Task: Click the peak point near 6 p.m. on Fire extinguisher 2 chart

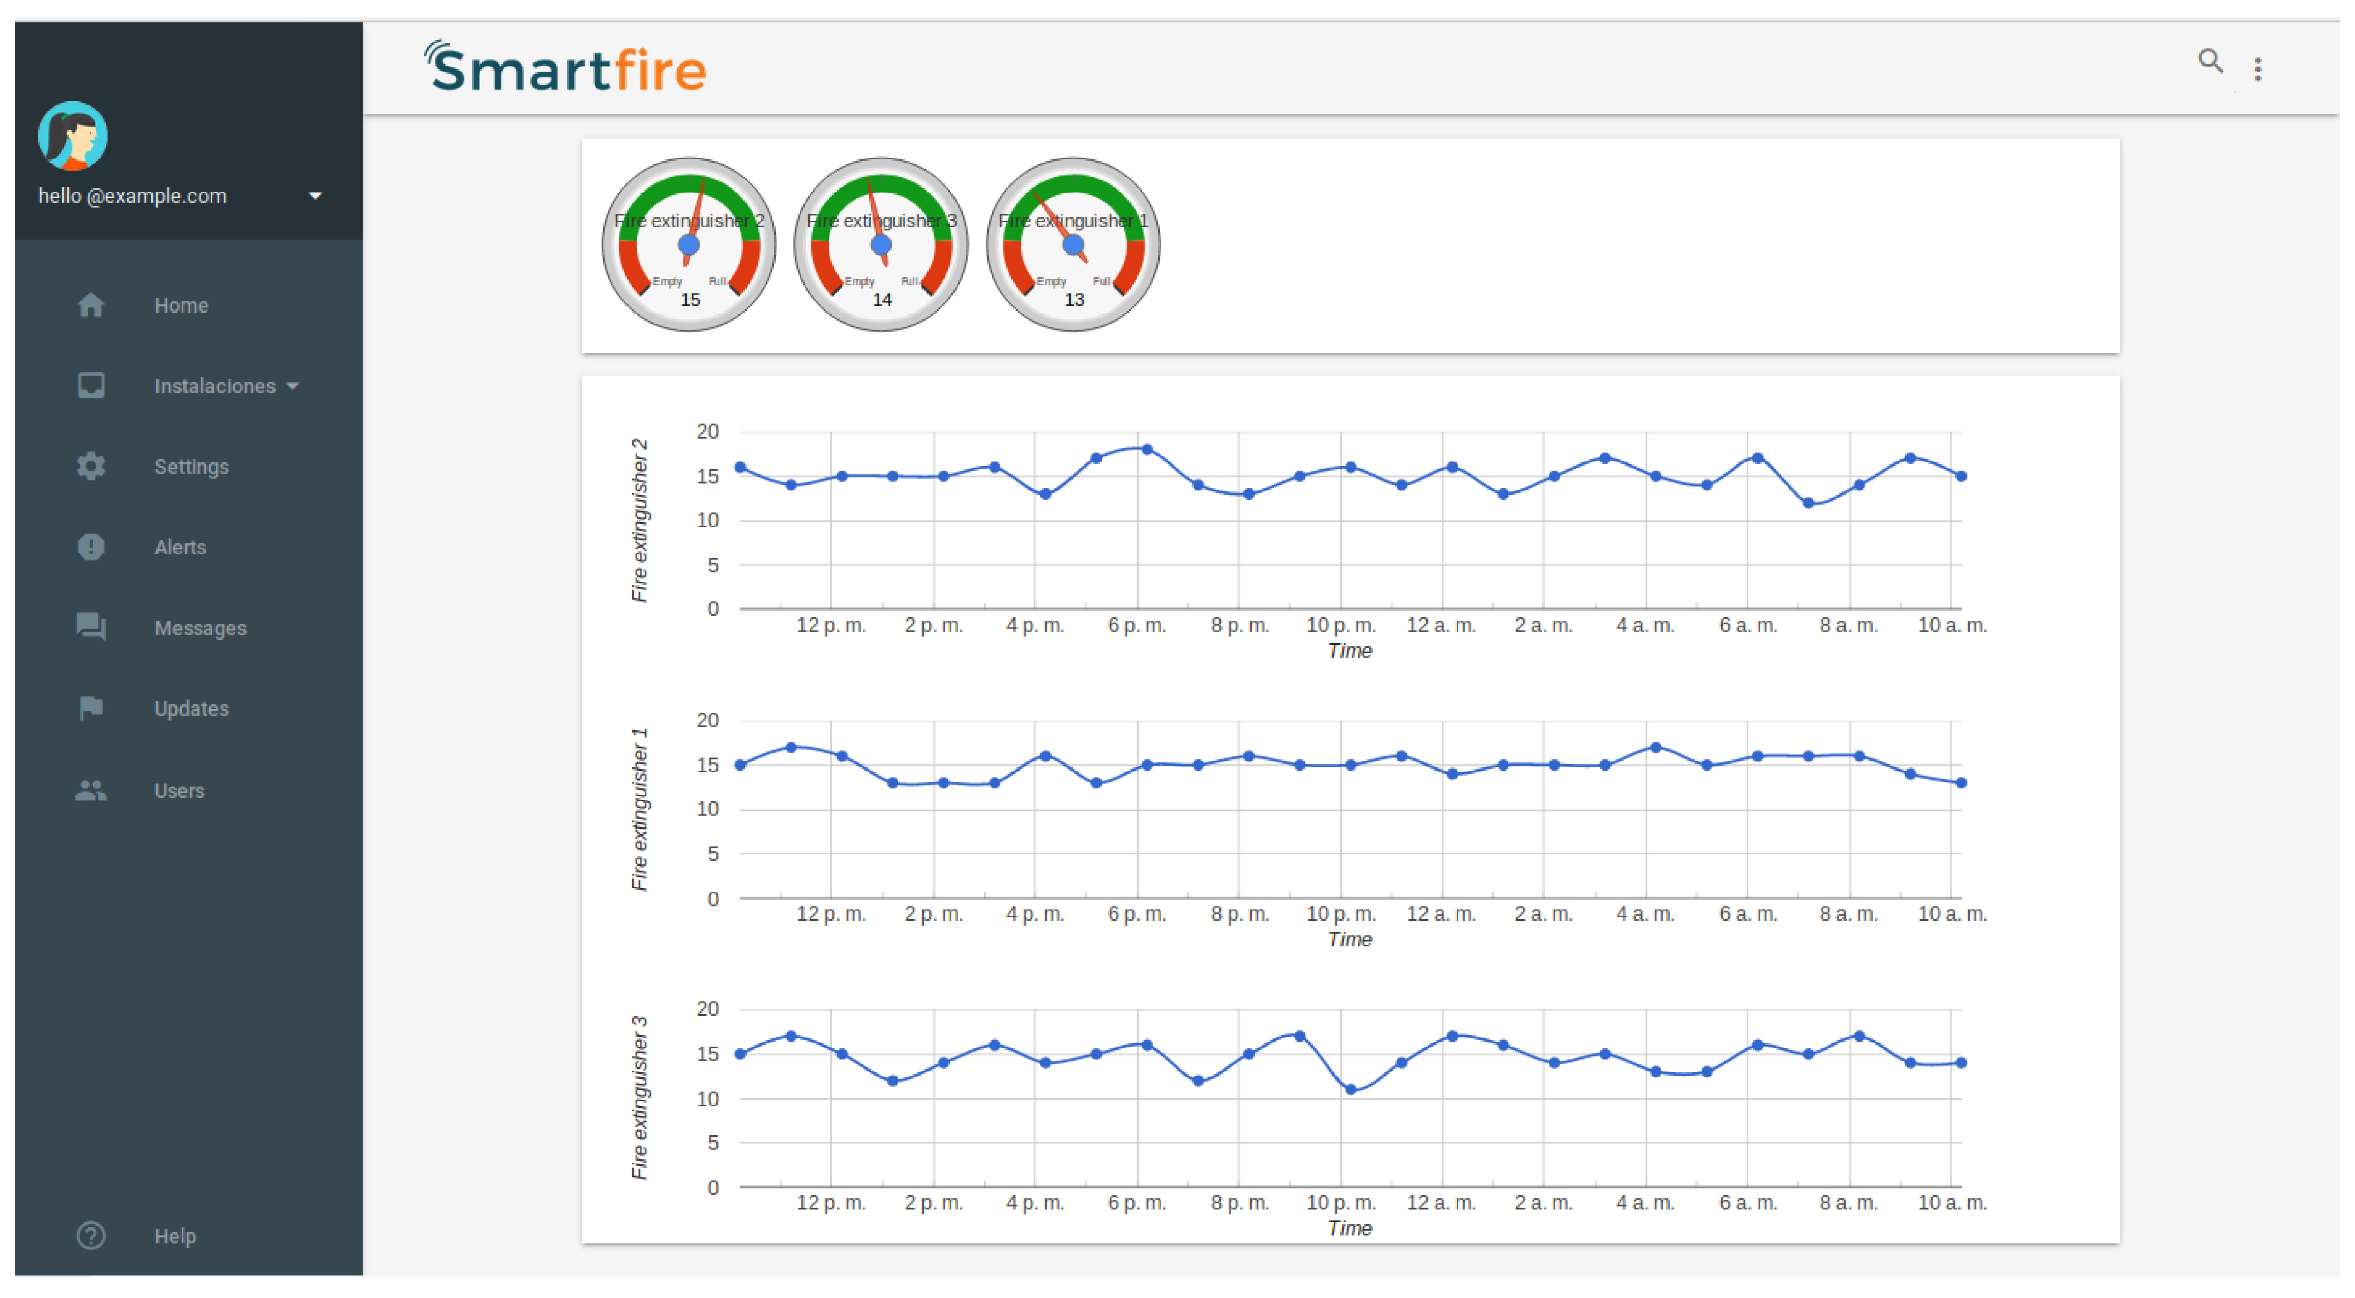Action: (x=1148, y=451)
